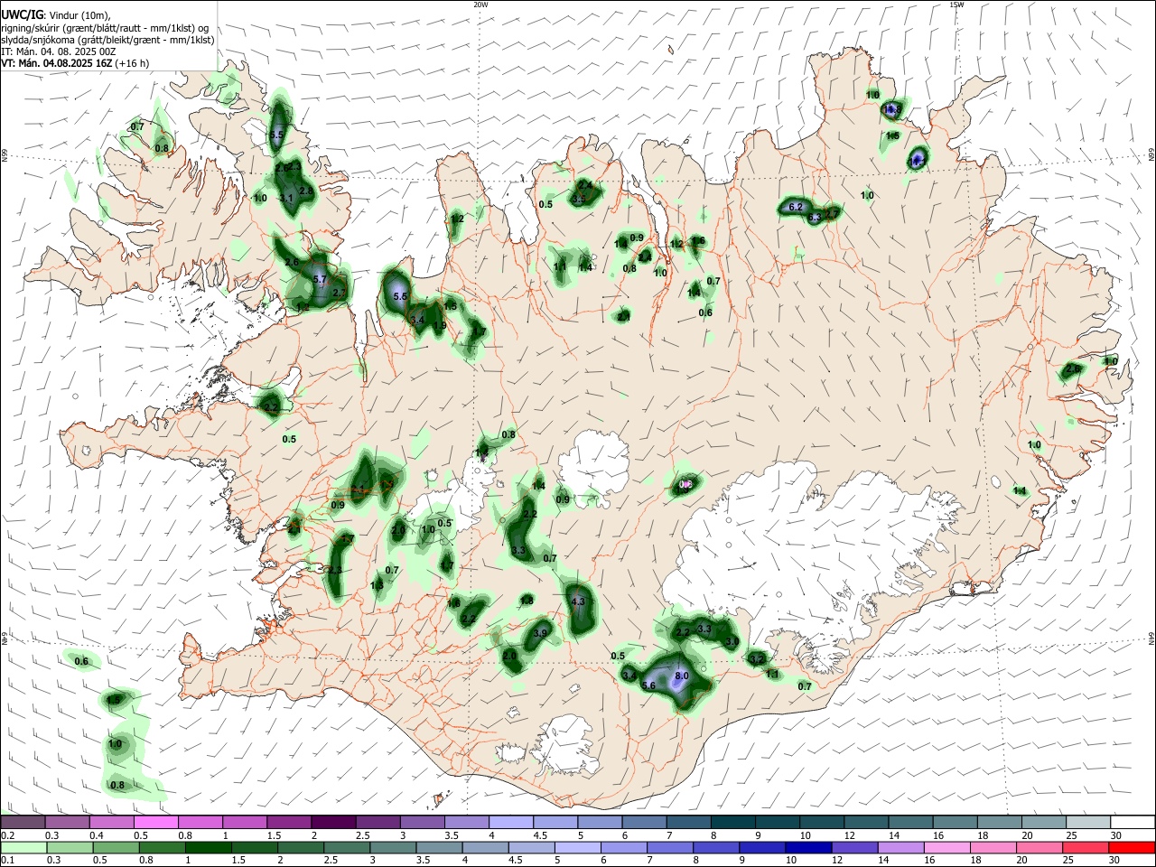Pick the bright pink swatch in upper legend row

click(x=156, y=822)
